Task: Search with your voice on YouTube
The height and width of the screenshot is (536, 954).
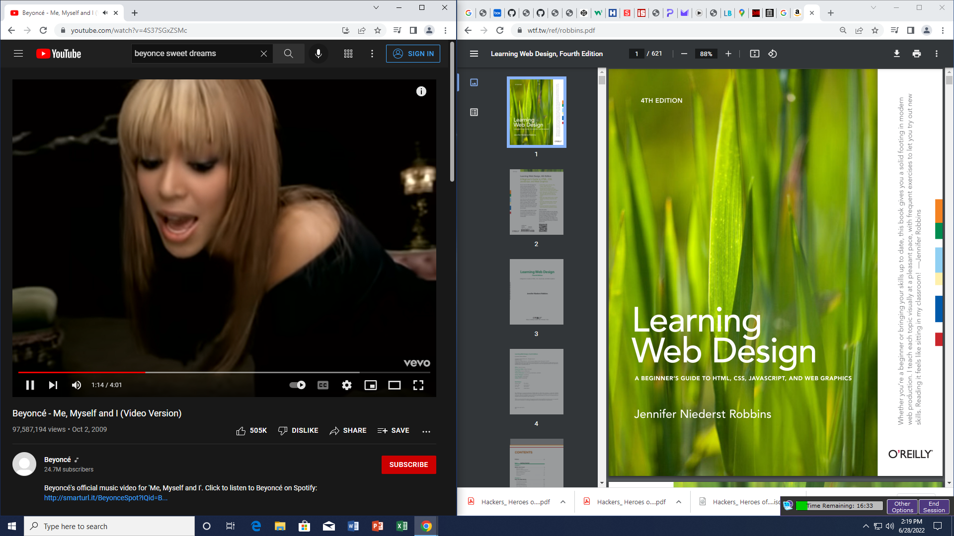Action: 318,54
